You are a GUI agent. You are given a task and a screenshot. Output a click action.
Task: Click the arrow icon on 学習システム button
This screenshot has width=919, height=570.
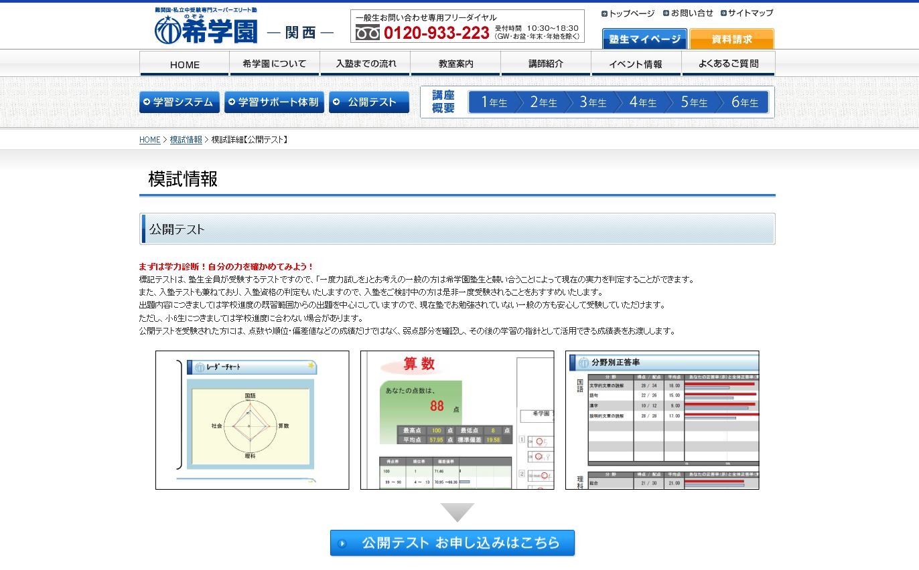[x=146, y=102]
